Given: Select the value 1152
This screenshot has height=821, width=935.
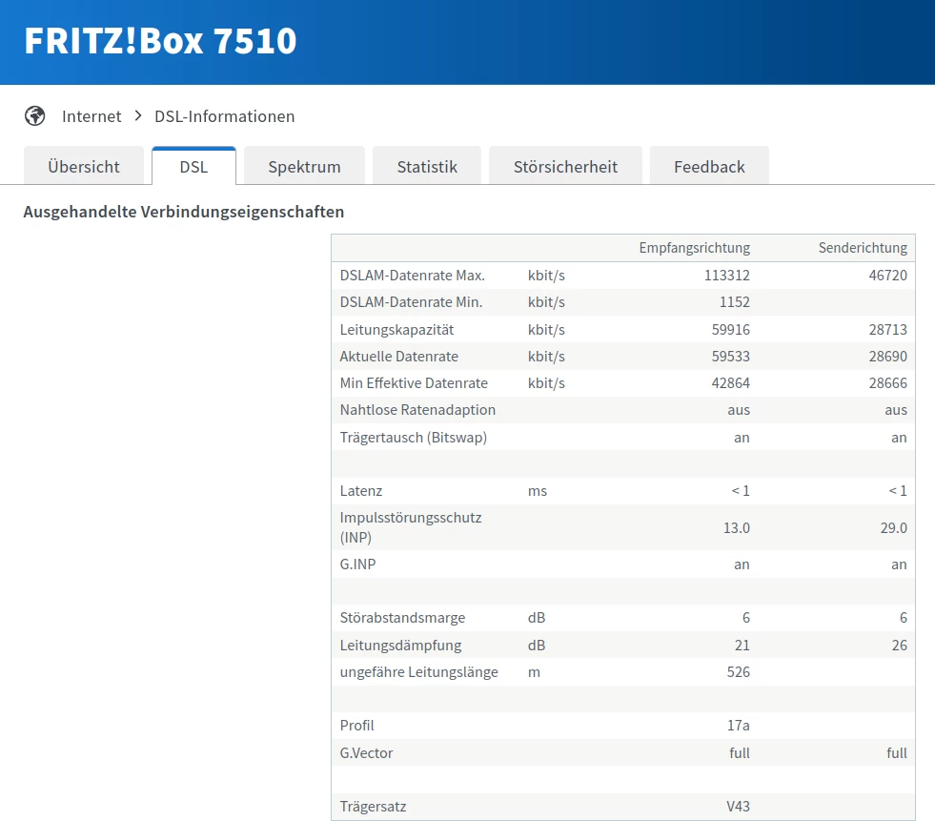Looking at the screenshot, I should (x=735, y=302).
